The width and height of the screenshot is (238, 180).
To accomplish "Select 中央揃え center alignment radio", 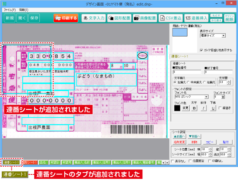I will pyautogui.click(x=188, y=82).
